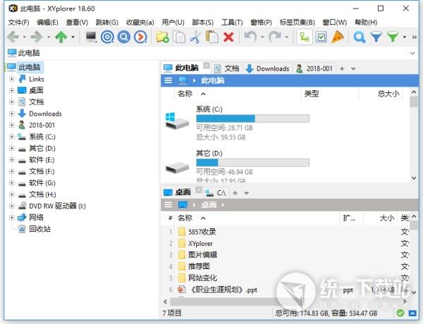Screen dimensions: 423x324
Task: Sort by 类型 column in upper pane
Action: [x=330, y=94]
